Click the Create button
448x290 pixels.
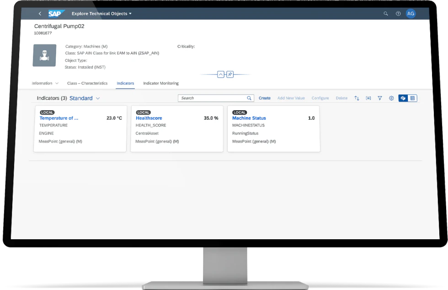tap(264, 98)
